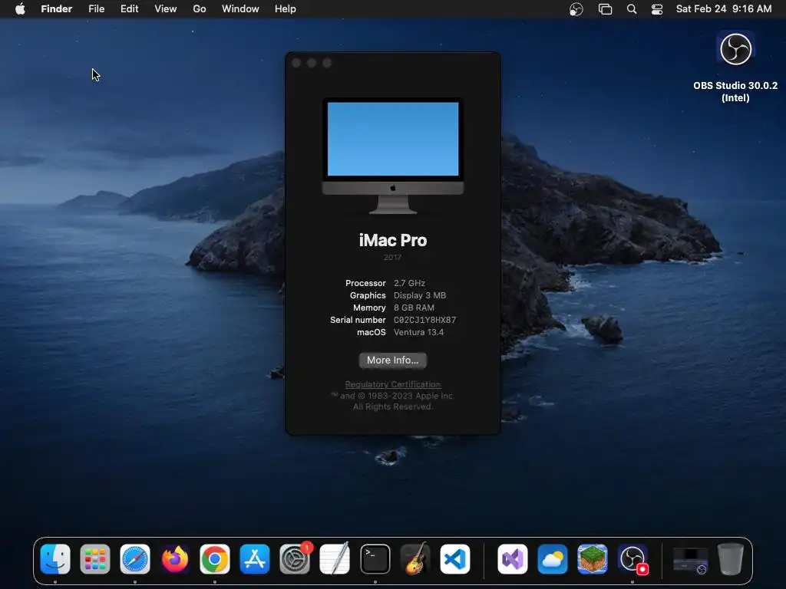Open the Window menu
Viewport: 786px width, 589px height.
[x=240, y=9]
